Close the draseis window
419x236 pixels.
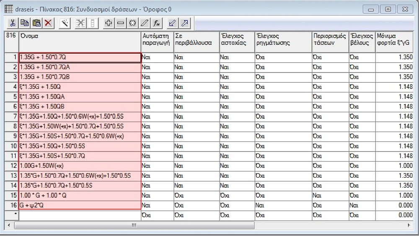coord(405,9)
